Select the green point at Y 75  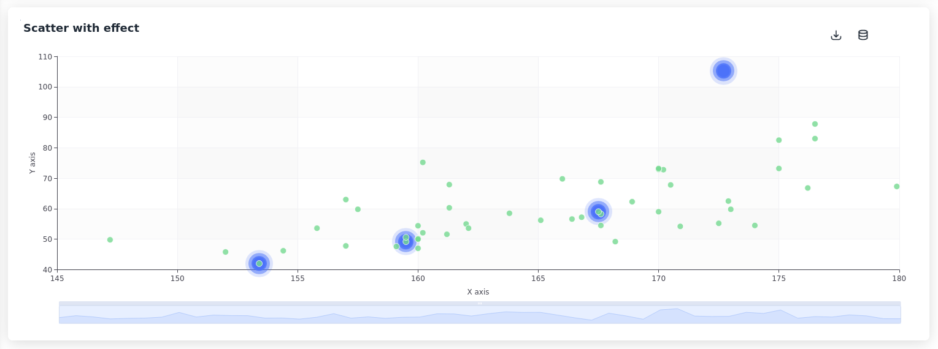point(423,163)
